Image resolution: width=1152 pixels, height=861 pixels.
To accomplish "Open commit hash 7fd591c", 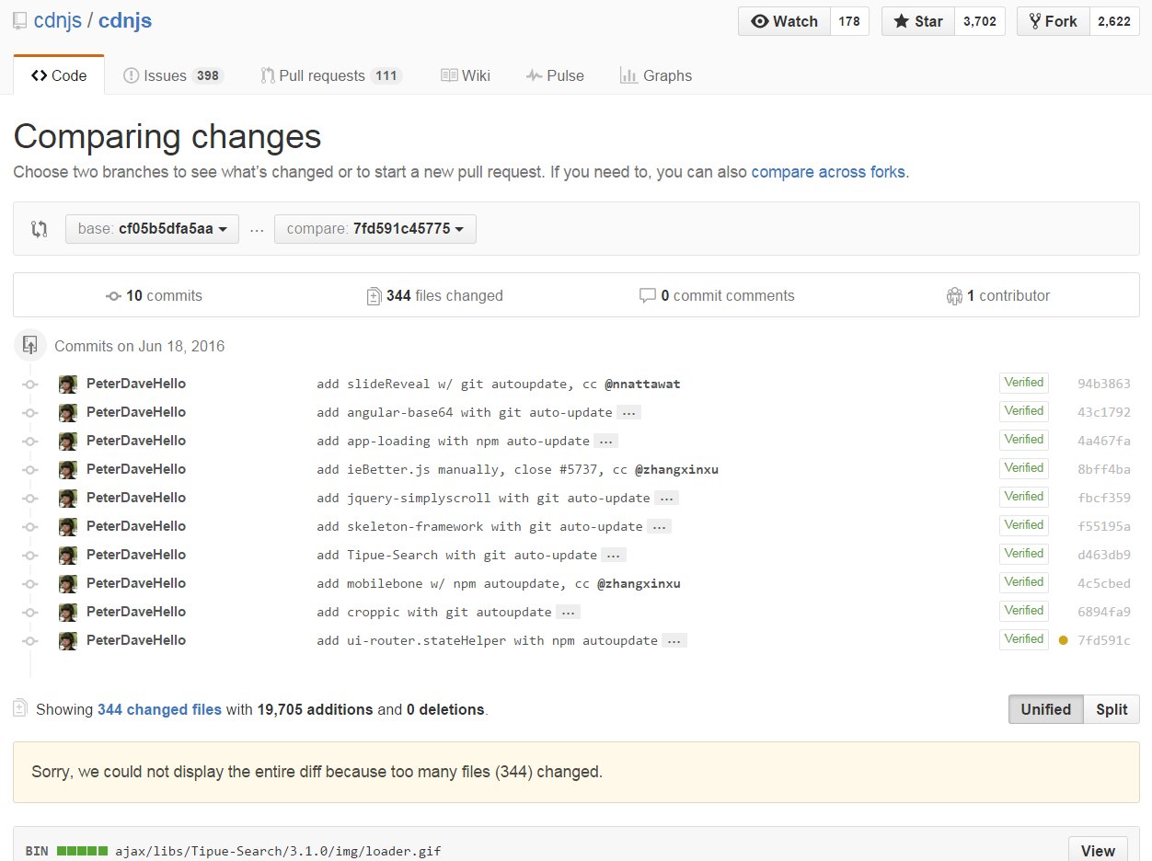I will [1104, 640].
